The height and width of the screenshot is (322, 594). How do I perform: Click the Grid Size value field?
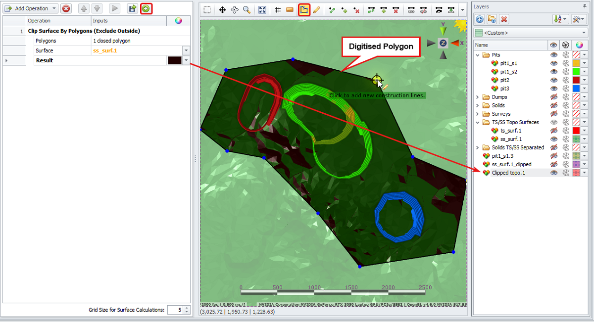pos(175,310)
